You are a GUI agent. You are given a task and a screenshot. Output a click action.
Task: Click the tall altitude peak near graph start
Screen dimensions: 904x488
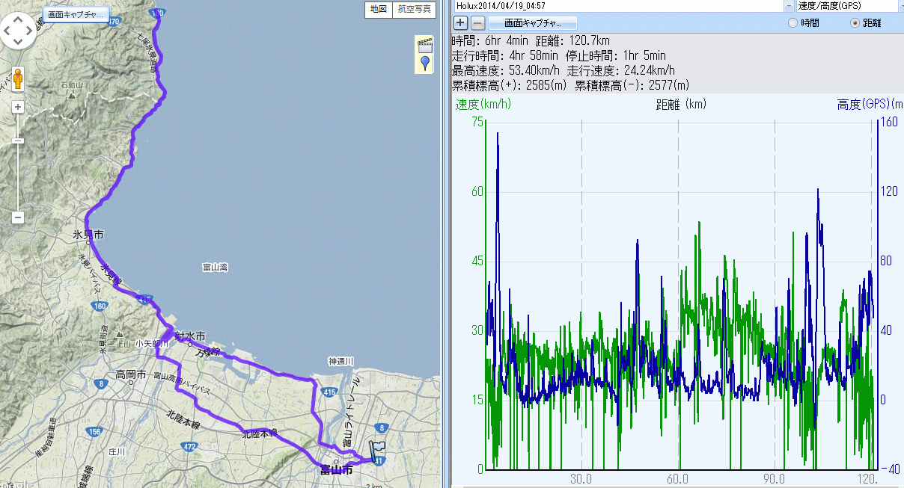(497, 135)
